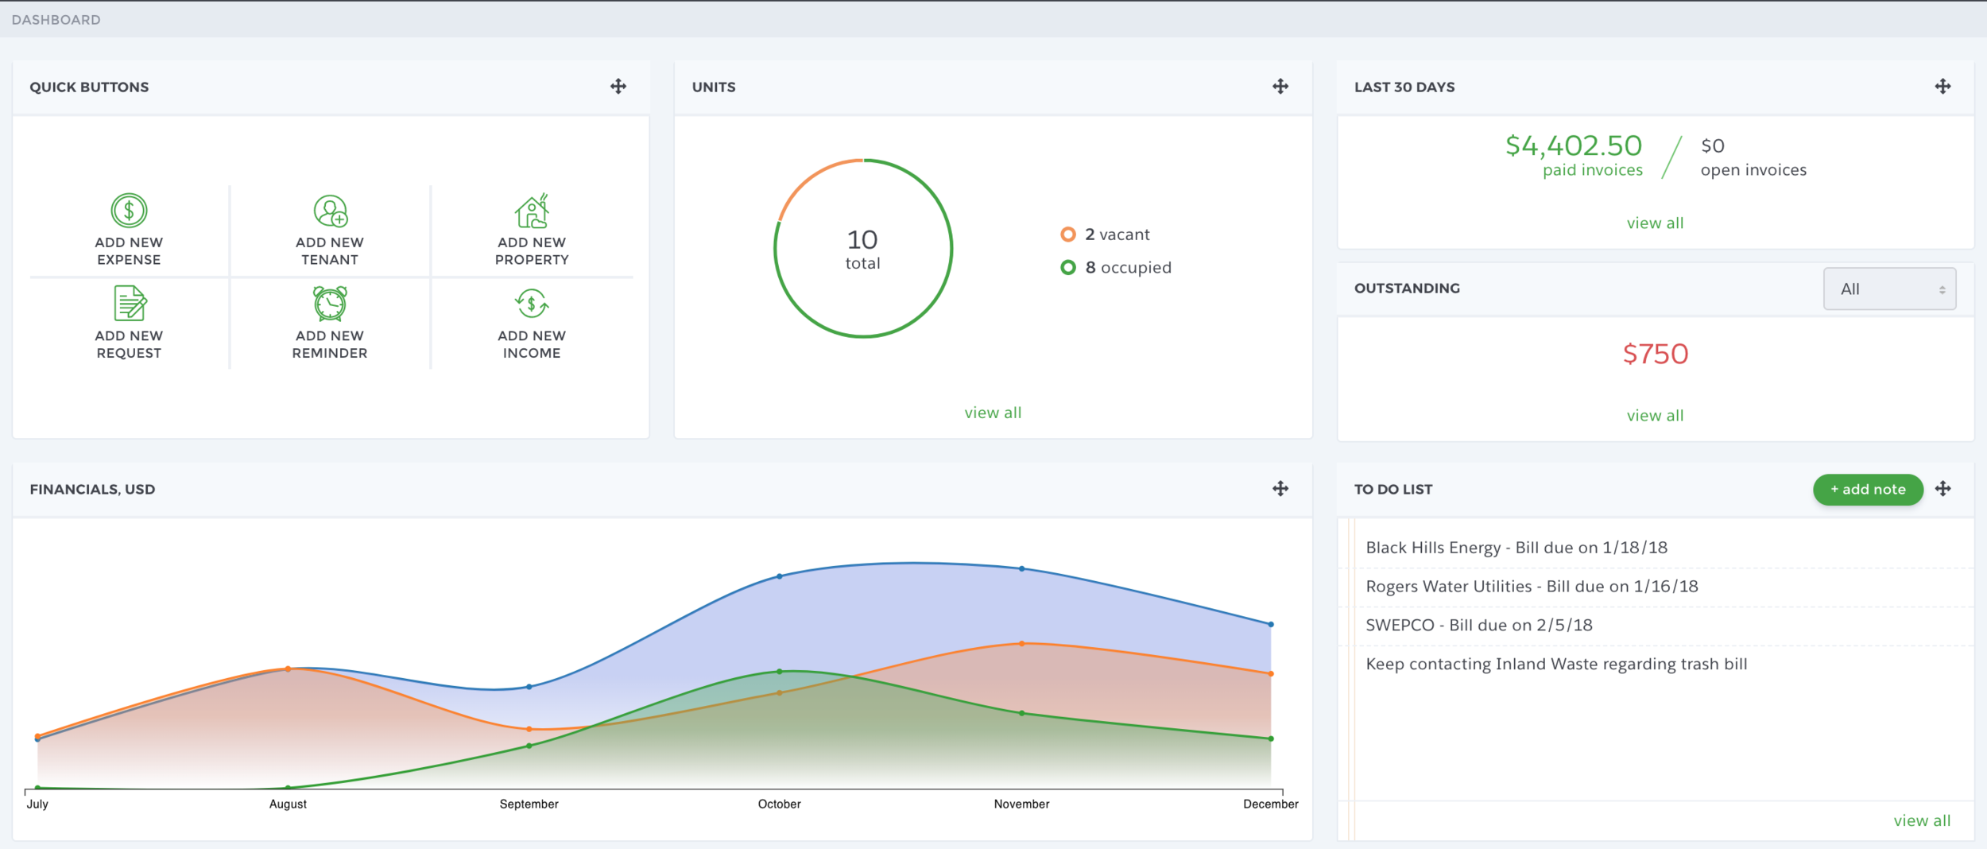This screenshot has width=1987, height=849.
Task: Select the SWEPCO bill due note
Action: click(x=1479, y=626)
